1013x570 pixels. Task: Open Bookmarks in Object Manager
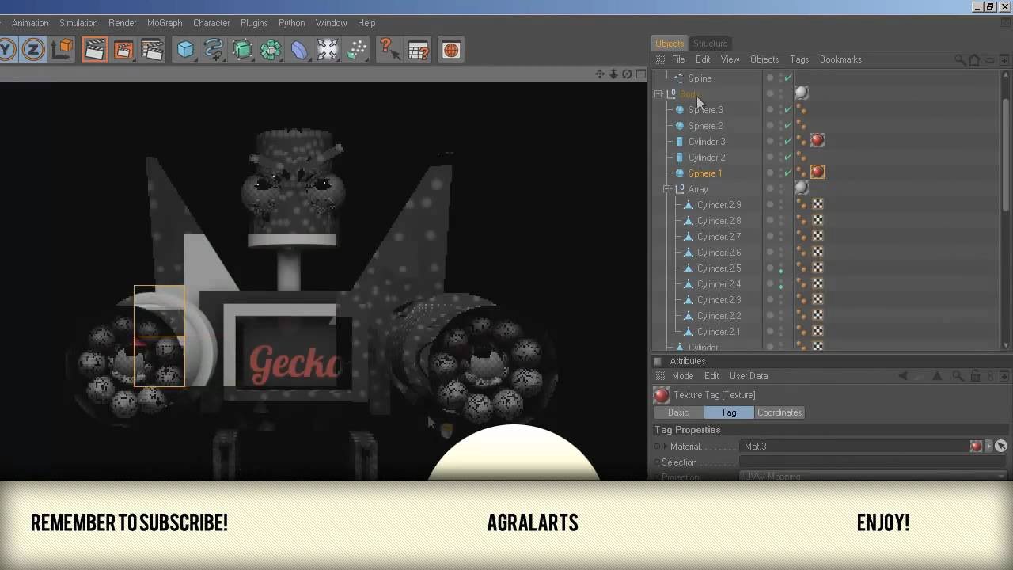[x=840, y=59]
